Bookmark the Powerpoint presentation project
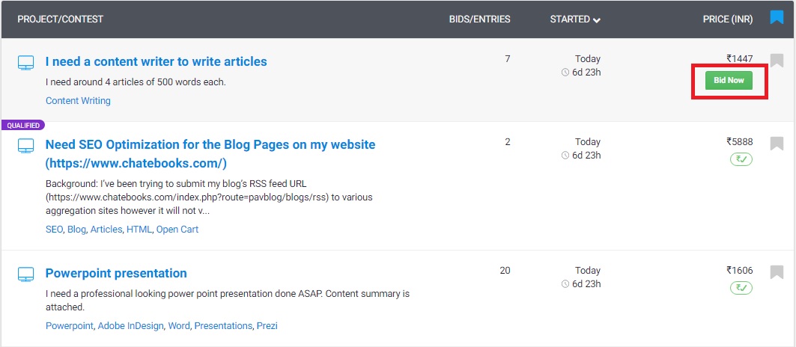 coord(777,272)
